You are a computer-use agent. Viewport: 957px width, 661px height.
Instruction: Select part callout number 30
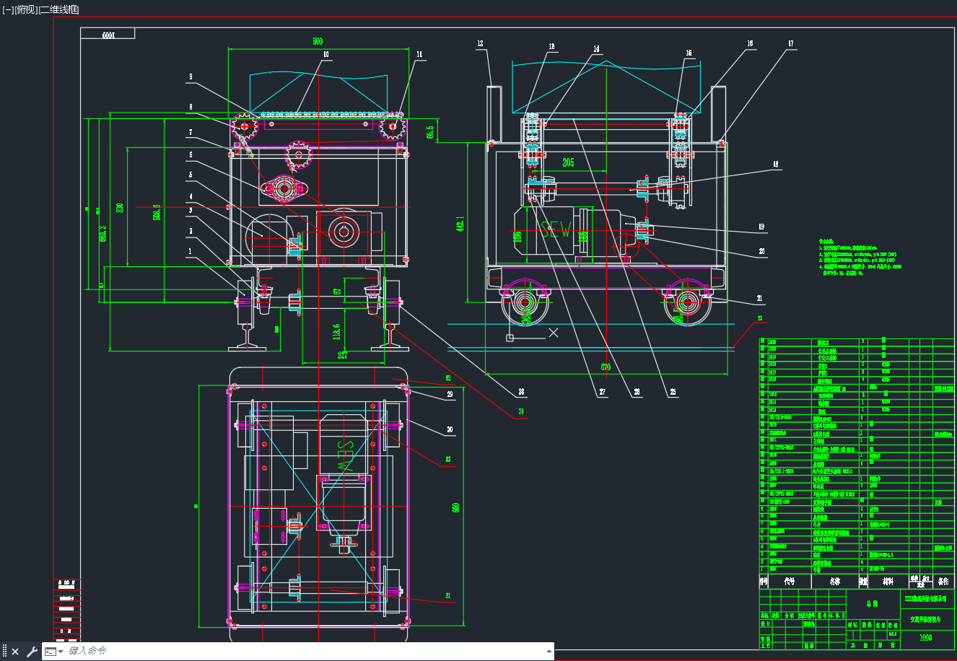click(x=450, y=429)
